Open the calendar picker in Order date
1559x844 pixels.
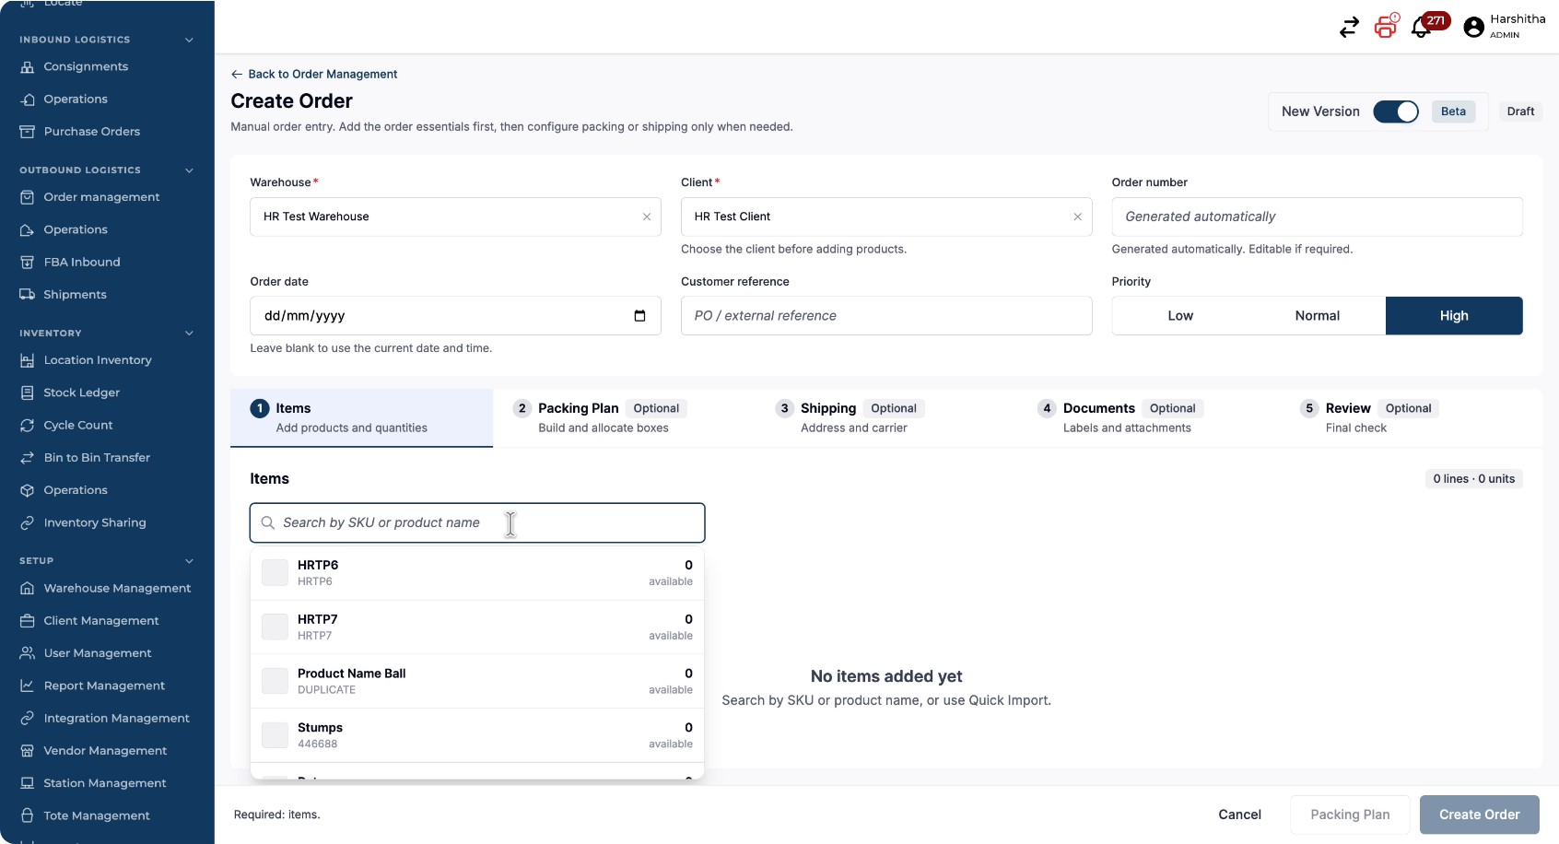(640, 316)
